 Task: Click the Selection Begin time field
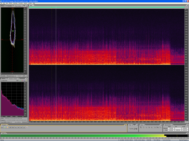coord(171,128)
